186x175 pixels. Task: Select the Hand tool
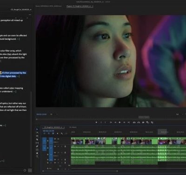tap(37, 153)
